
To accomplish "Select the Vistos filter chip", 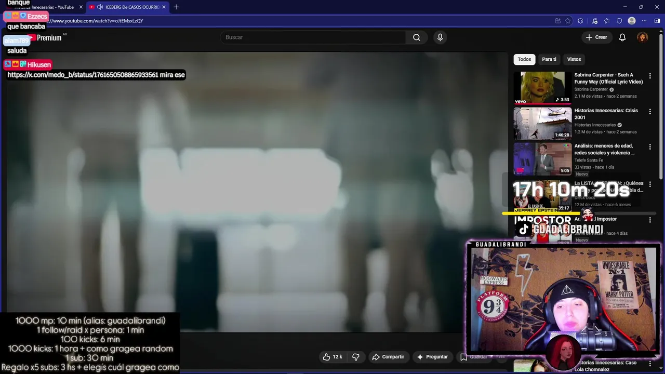I will 574,59.
